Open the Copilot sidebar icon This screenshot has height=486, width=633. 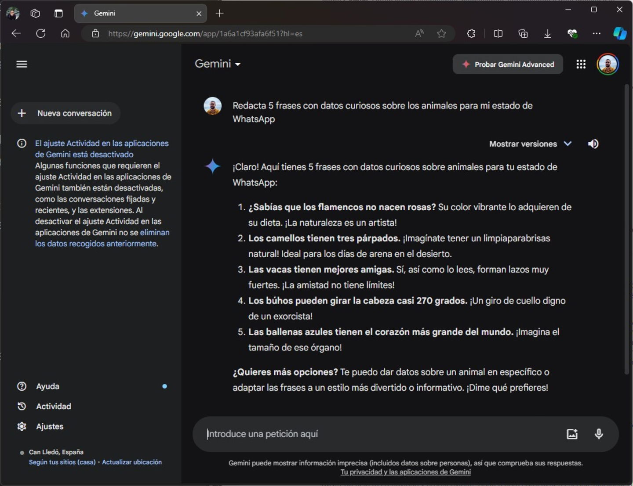click(620, 33)
